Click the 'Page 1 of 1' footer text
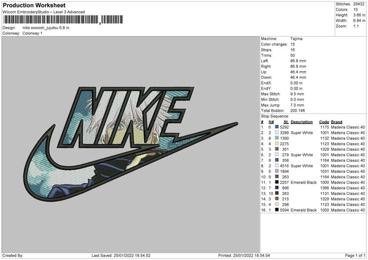 coord(355,255)
